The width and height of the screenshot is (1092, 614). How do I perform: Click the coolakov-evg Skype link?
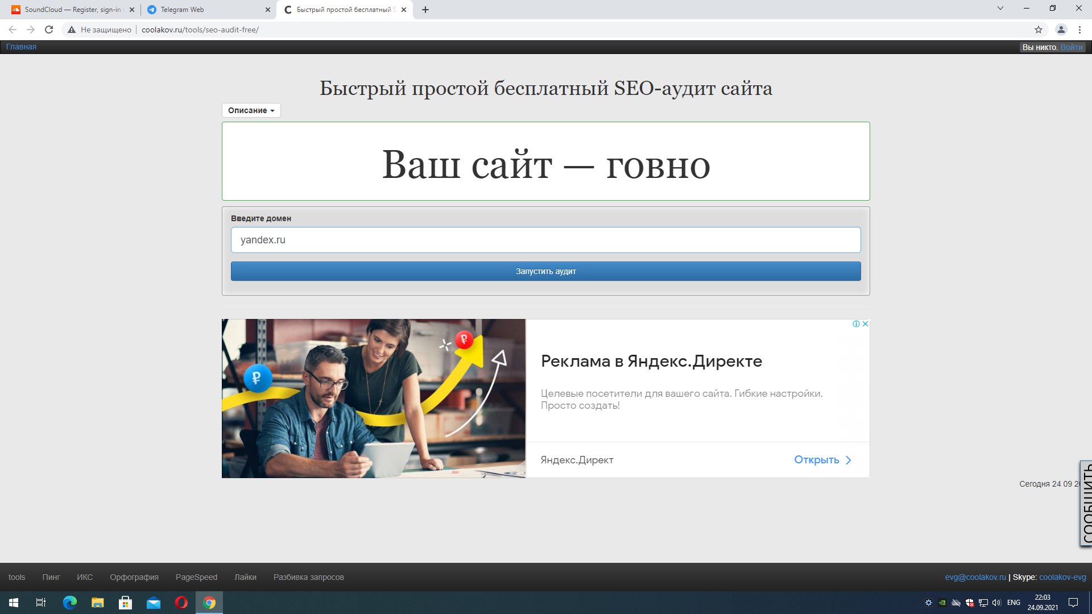pyautogui.click(x=1062, y=577)
